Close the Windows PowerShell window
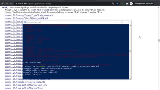This screenshot has width=160, height=90. coord(128,22)
